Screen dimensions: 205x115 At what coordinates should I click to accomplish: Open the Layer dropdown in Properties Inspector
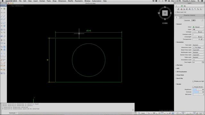click(198, 29)
